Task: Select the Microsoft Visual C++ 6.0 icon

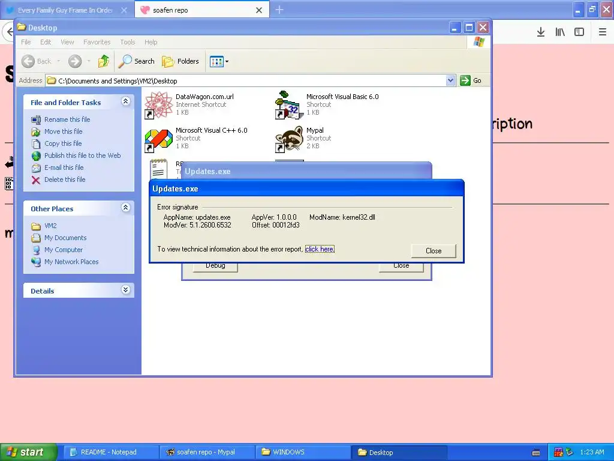Action: pyautogui.click(x=158, y=139)
